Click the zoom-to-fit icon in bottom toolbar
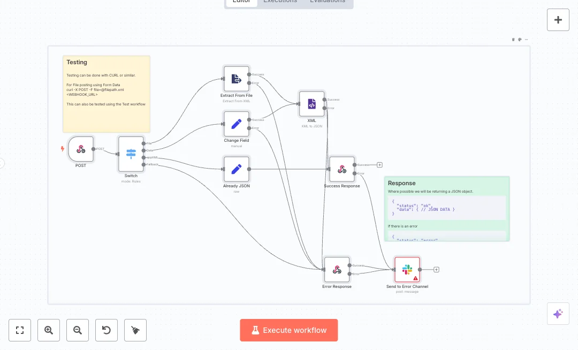 [x=20, y=330]
